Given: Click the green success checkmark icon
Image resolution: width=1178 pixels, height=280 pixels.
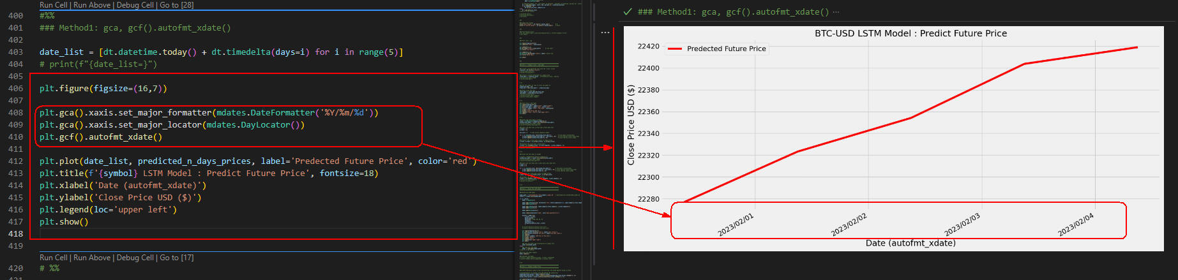Looking at the screenshot, I should point(628,11).
